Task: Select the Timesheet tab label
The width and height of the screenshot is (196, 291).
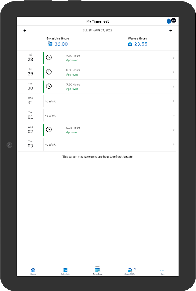Action: tap(98, 274)
